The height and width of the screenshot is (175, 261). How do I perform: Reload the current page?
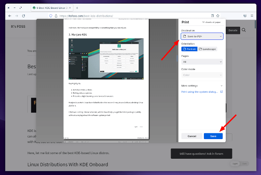23,16
